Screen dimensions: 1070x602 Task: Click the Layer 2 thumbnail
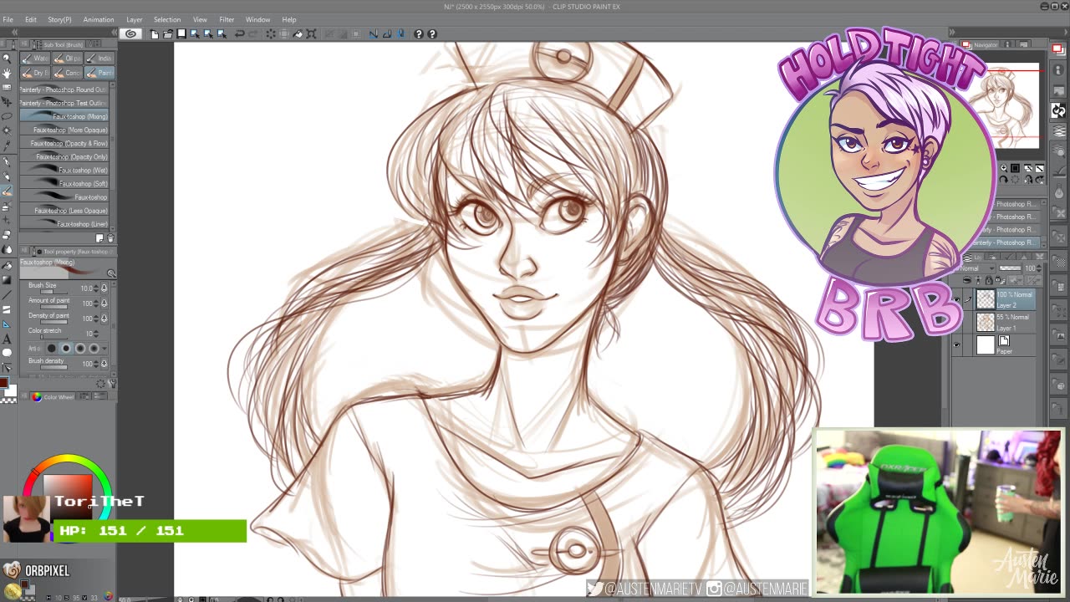click(986, 299)
